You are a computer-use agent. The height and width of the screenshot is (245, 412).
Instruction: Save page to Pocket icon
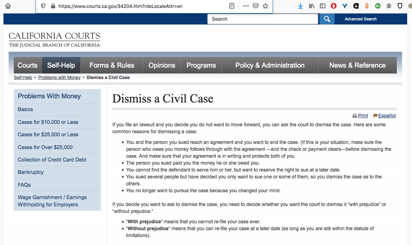click(x=255, y=6)
